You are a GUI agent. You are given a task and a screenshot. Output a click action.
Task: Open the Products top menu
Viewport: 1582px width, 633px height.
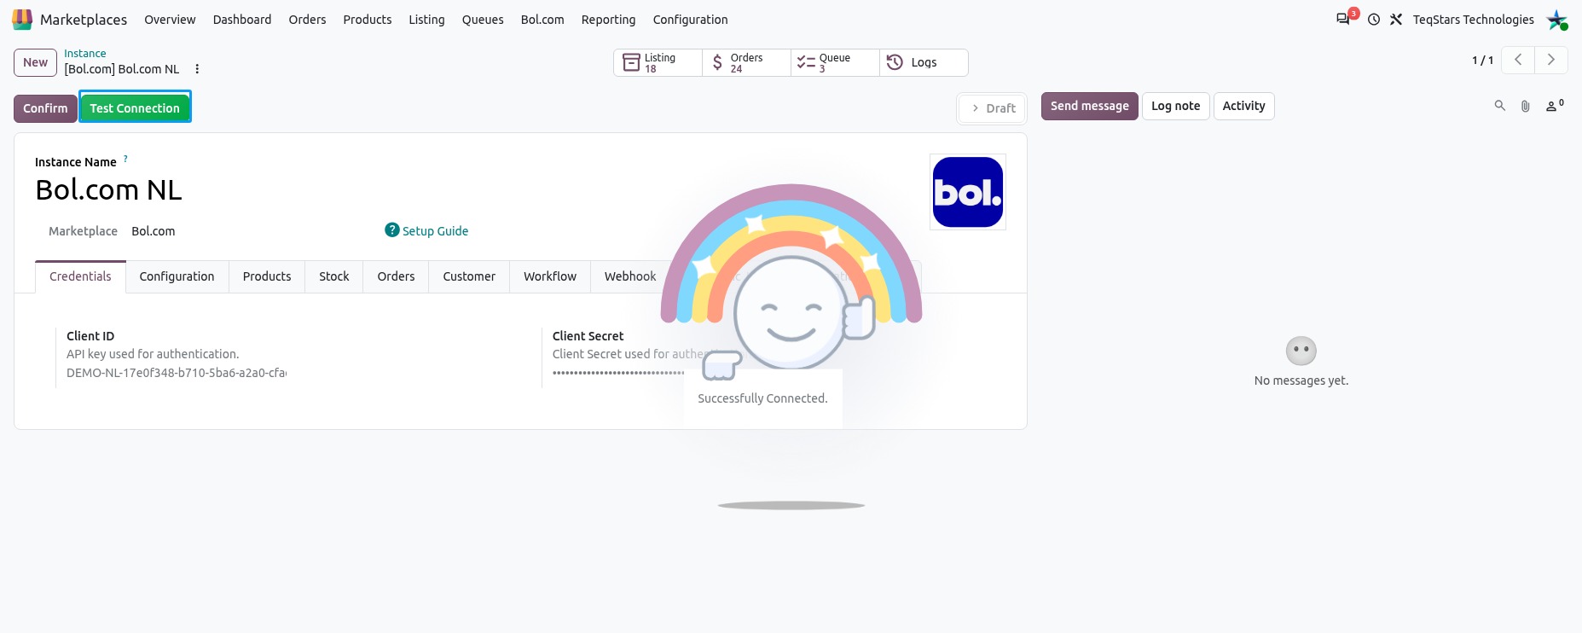click(x=368, y=20)
